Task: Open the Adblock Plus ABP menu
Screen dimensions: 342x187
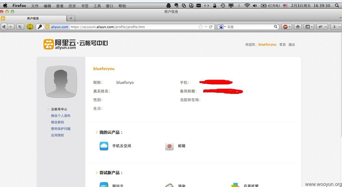Action: [x=287, y=27]
